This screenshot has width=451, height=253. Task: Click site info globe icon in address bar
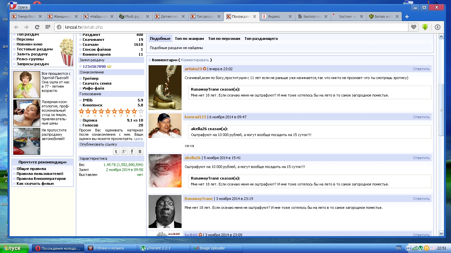59,27
